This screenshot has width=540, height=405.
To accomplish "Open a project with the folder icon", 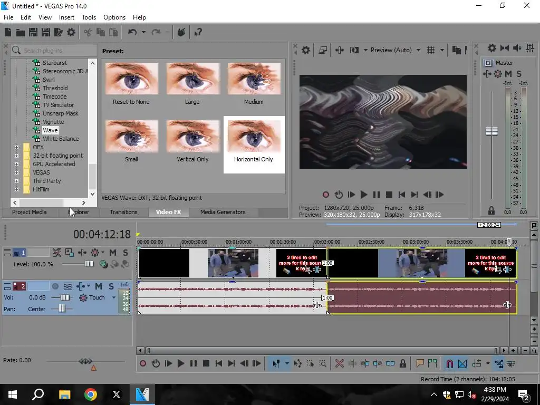I will click(21, 32).
